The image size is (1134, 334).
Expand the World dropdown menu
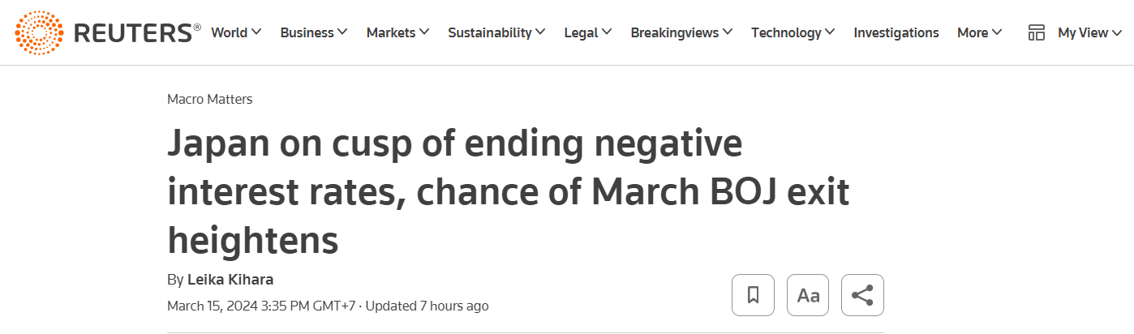[x=236, y=32]
